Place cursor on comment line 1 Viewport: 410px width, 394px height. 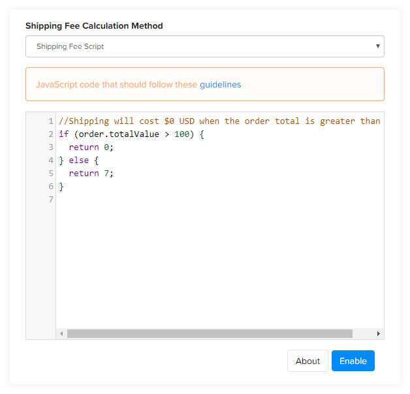coord(219,121)
